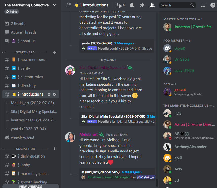Open the inbox icon
The width and height of the screenshot is (217, 188).
click(203, 5)
